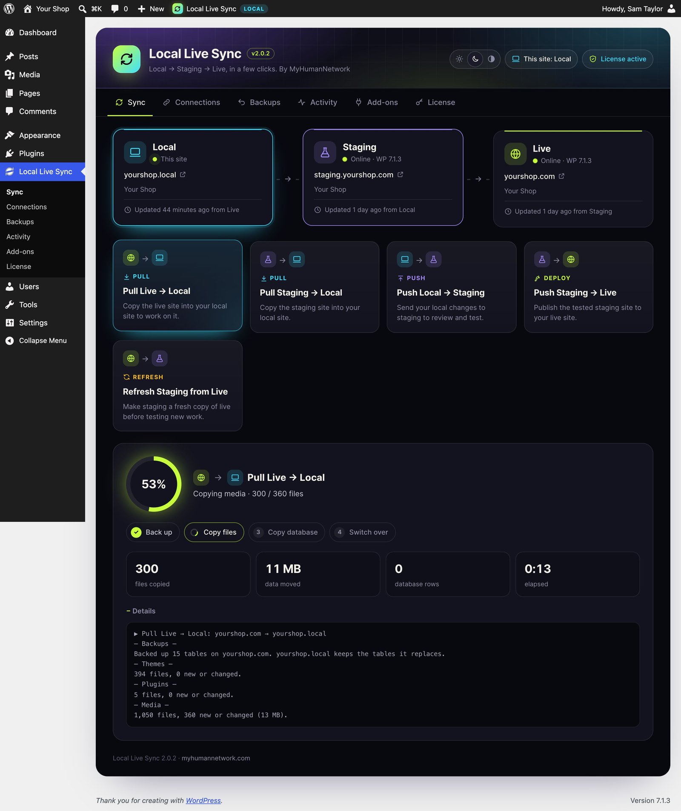Click the Tools wrench sidebar icon

(9, 305)
